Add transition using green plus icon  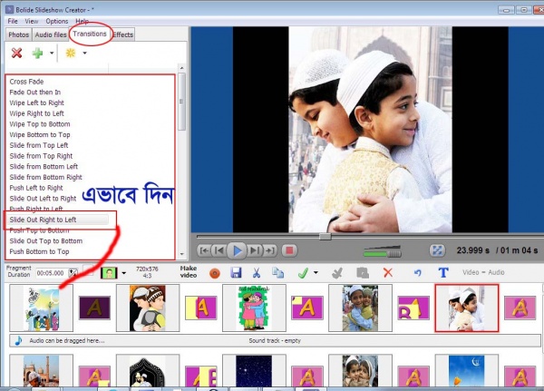tap(37, 53)
